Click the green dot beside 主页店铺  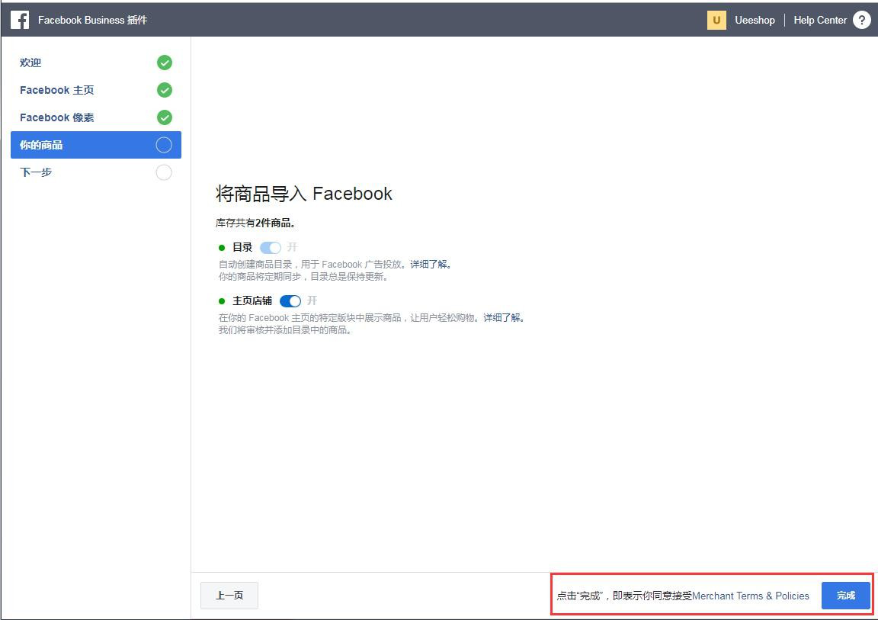(x=222, y=301)
